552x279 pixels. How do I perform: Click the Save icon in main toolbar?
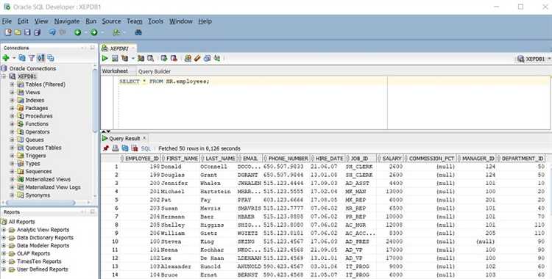click(x=27, y=32)
